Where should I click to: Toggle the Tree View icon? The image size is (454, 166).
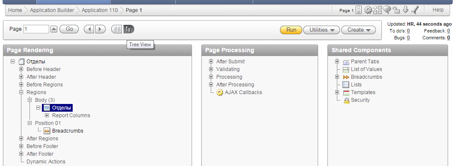point(129,29)
